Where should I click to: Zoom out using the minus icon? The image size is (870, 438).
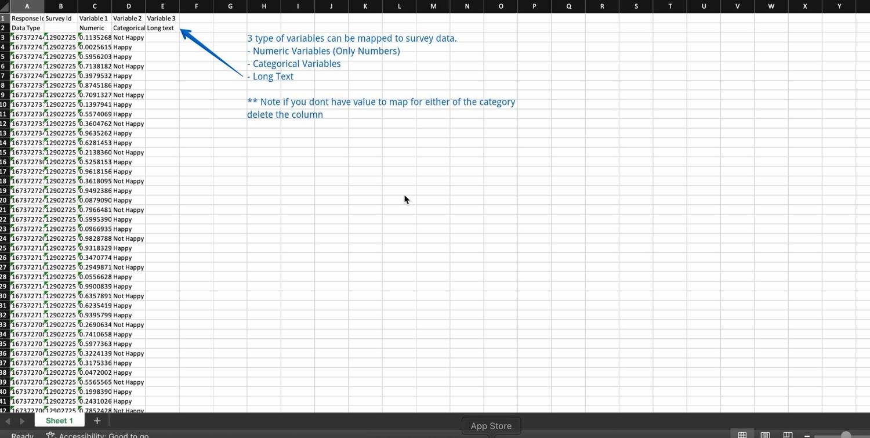pyautogui.click(x=807, y=434)
